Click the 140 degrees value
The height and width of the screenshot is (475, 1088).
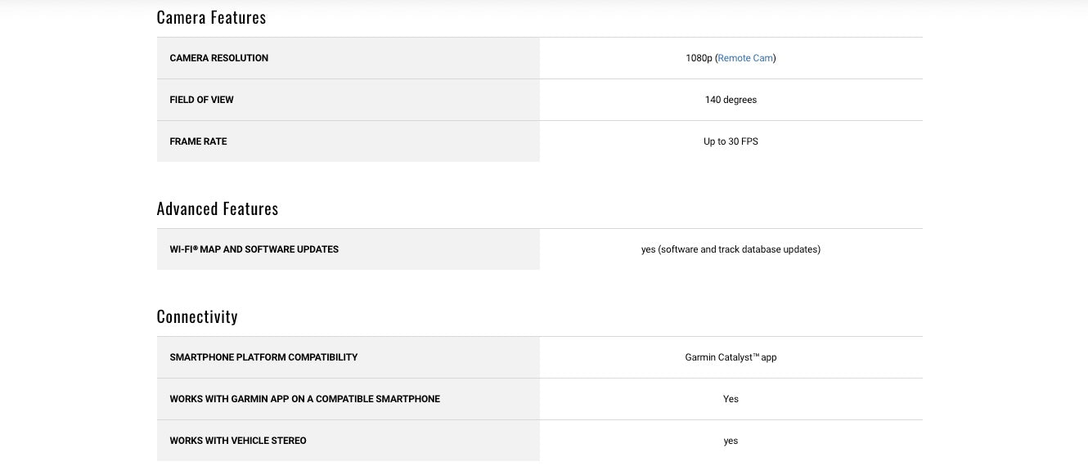click(x=731, y=100)
